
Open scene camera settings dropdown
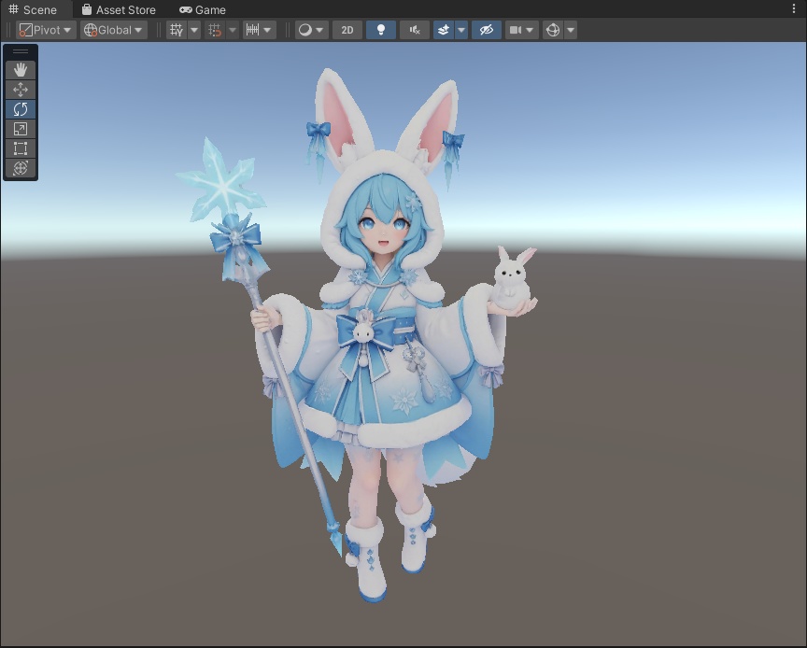[521, 30]
